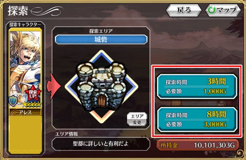This screenshot has height=160, width=246.
Task: Select the 8時間 exploration option for 3,000G
Action: (197, 120)
